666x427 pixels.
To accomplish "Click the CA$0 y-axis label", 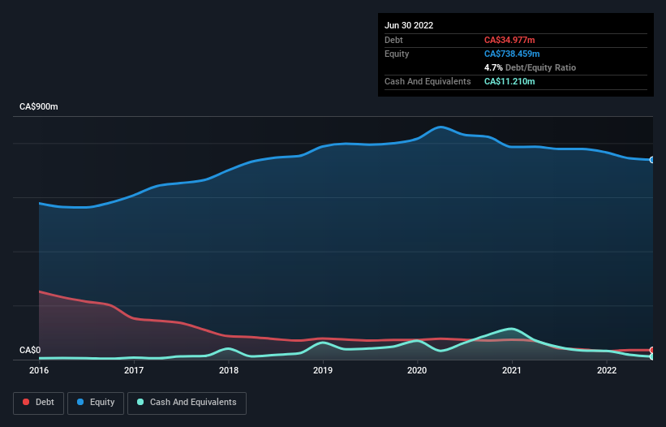I will (x=30, y=350).
